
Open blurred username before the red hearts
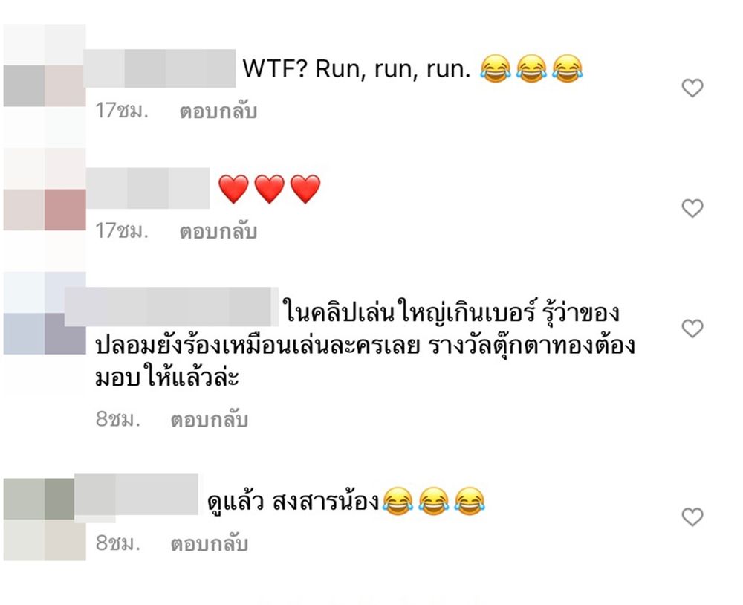point(148,188)
